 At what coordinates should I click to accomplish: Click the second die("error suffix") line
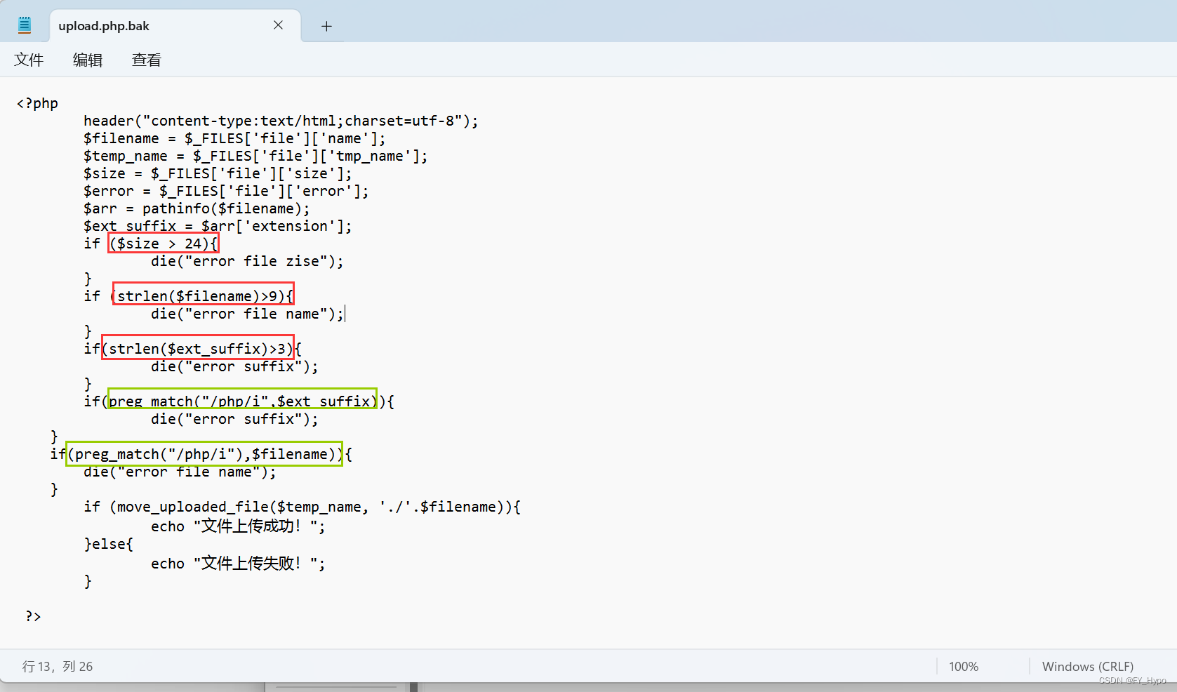tap(234, 419)
